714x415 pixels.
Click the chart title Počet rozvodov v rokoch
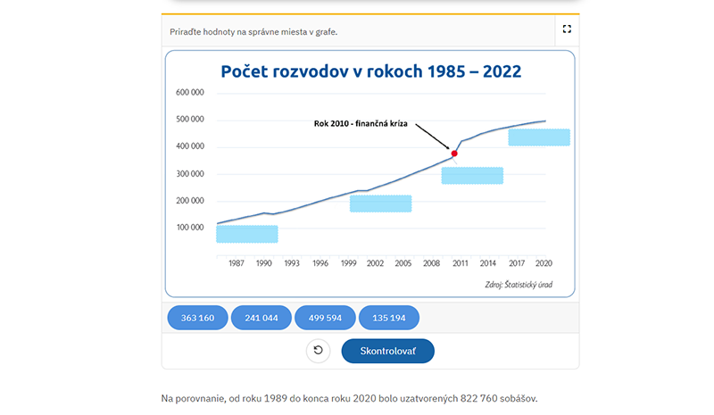370,71
